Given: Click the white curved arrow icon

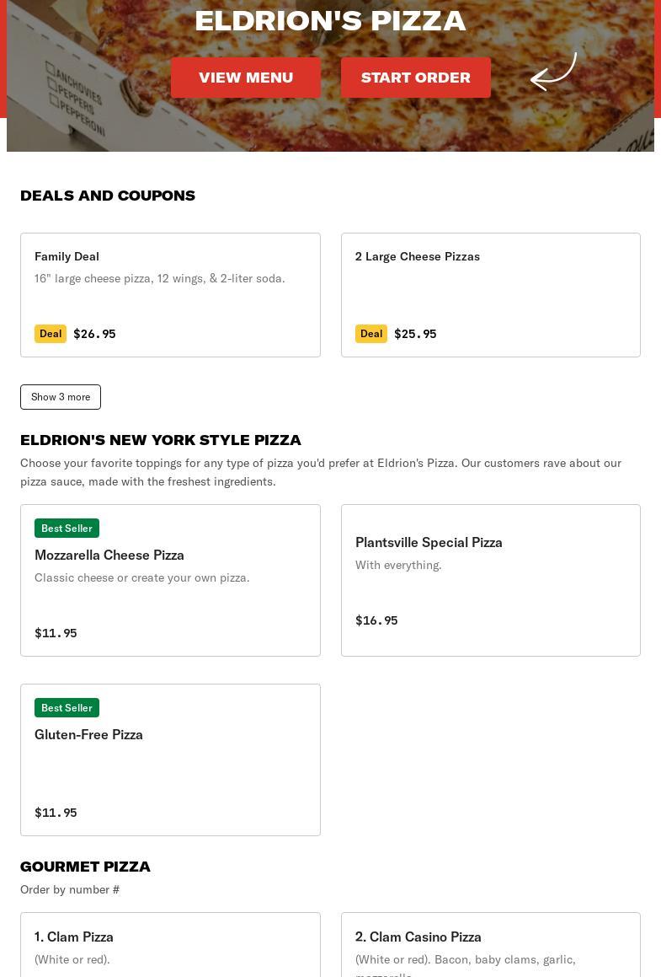Looking at the screenshot, I should point(553,72).
